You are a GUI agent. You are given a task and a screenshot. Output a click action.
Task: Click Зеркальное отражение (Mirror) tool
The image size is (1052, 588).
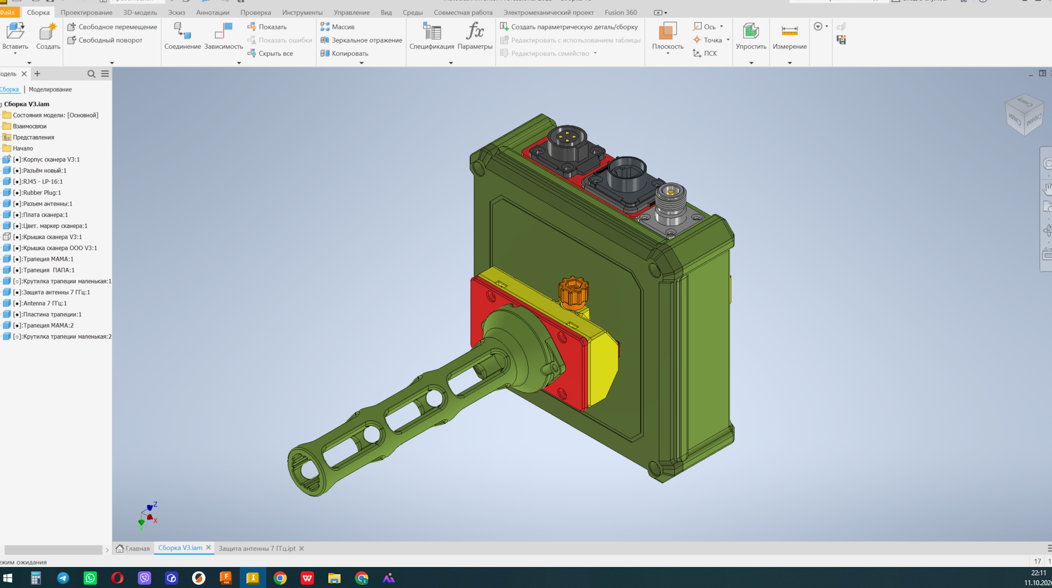click(x=361, y=40)
